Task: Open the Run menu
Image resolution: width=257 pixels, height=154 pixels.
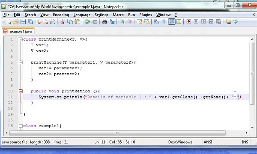Action: point(131,15)
